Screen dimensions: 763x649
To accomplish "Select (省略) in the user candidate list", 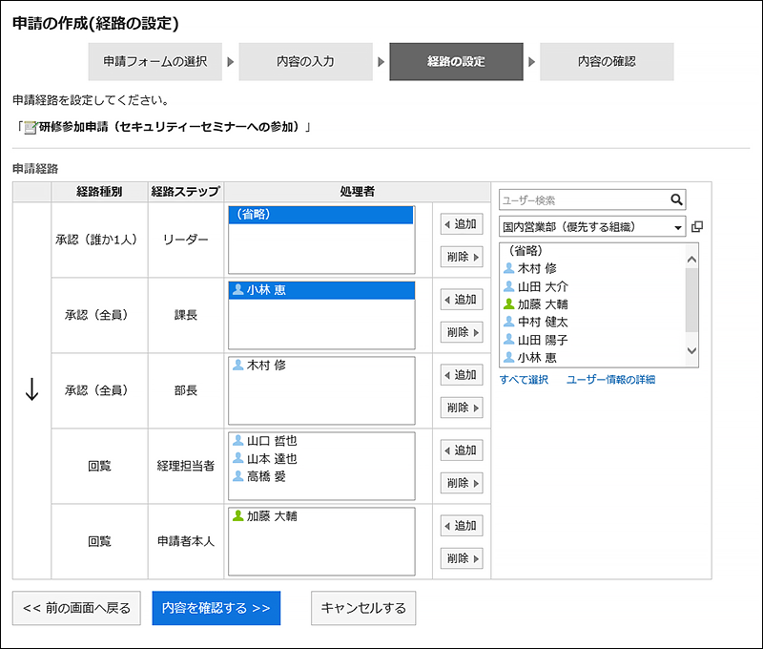I will point(592,251).
